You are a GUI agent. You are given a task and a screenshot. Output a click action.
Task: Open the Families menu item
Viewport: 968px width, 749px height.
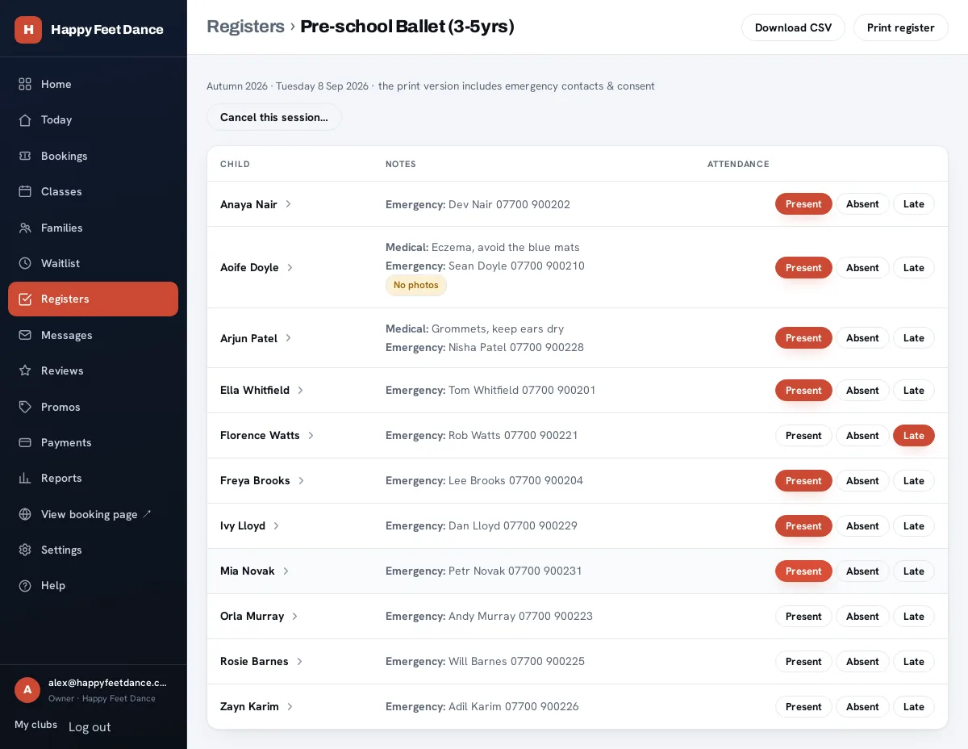93,228
